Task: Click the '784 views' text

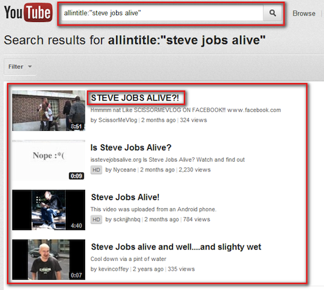Action: pyautogui.click(x=196, y=219)
